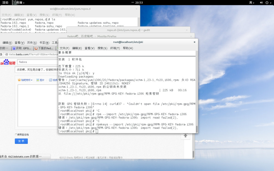
Task: Open 查看(V) menu in root@localhost terminal
Action: [90, 48]
